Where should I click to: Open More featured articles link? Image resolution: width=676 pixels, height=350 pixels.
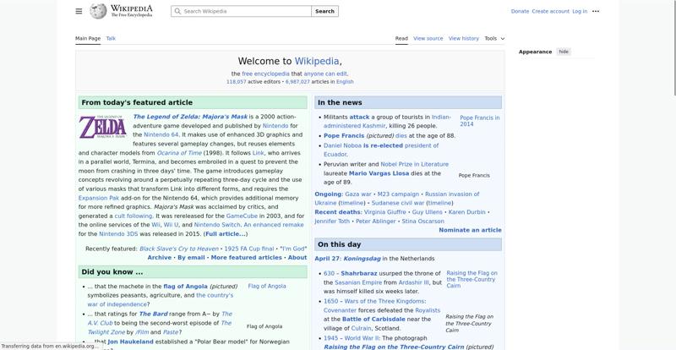point(246,257)
